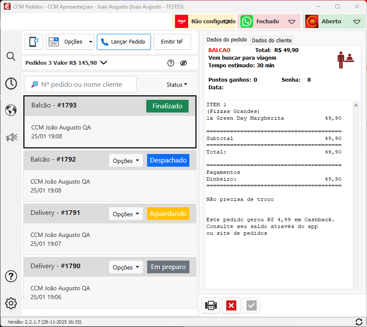Click the printer icon to print order

pos(211,305)
